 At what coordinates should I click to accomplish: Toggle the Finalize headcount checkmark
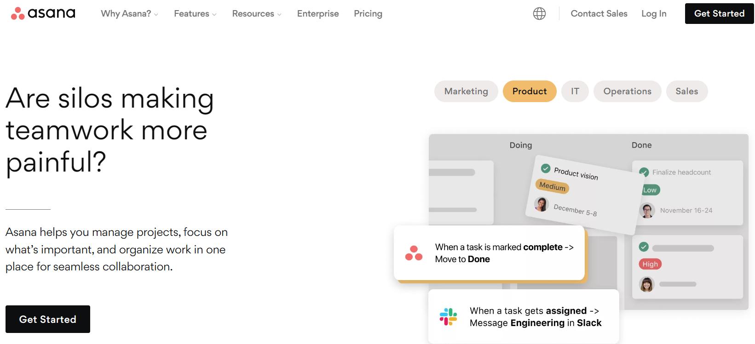[x=644, y=172]
